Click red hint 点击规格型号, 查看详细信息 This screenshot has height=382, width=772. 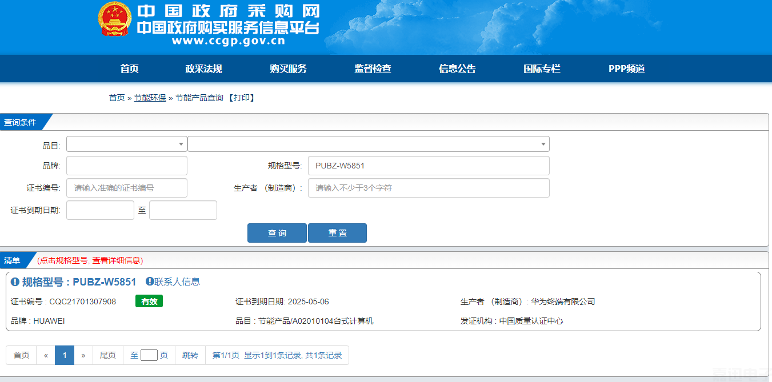[90, 260]
